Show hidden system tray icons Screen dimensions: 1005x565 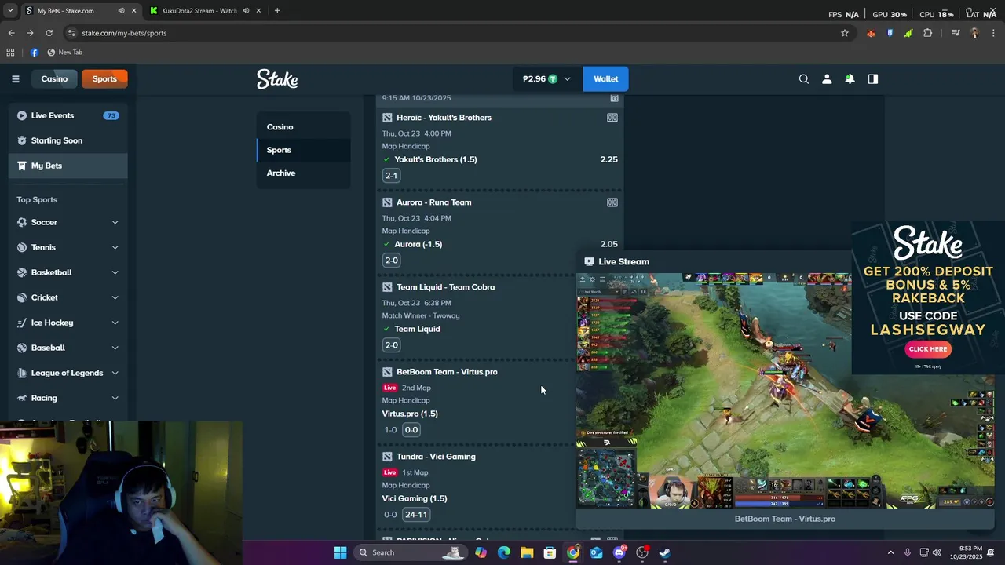point(890,552)
